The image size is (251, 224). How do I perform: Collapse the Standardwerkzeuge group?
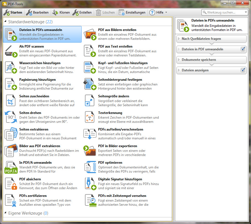point(6,22)
